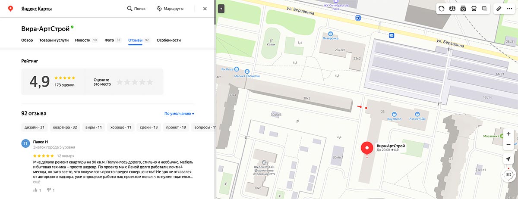Select АссортиДа on map
Image resolution: width=518 pixels, height=199 pixels.
(417, 116)
